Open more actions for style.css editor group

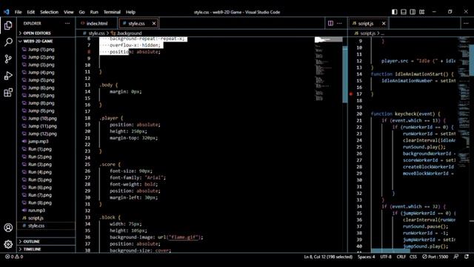pos(339,23)
